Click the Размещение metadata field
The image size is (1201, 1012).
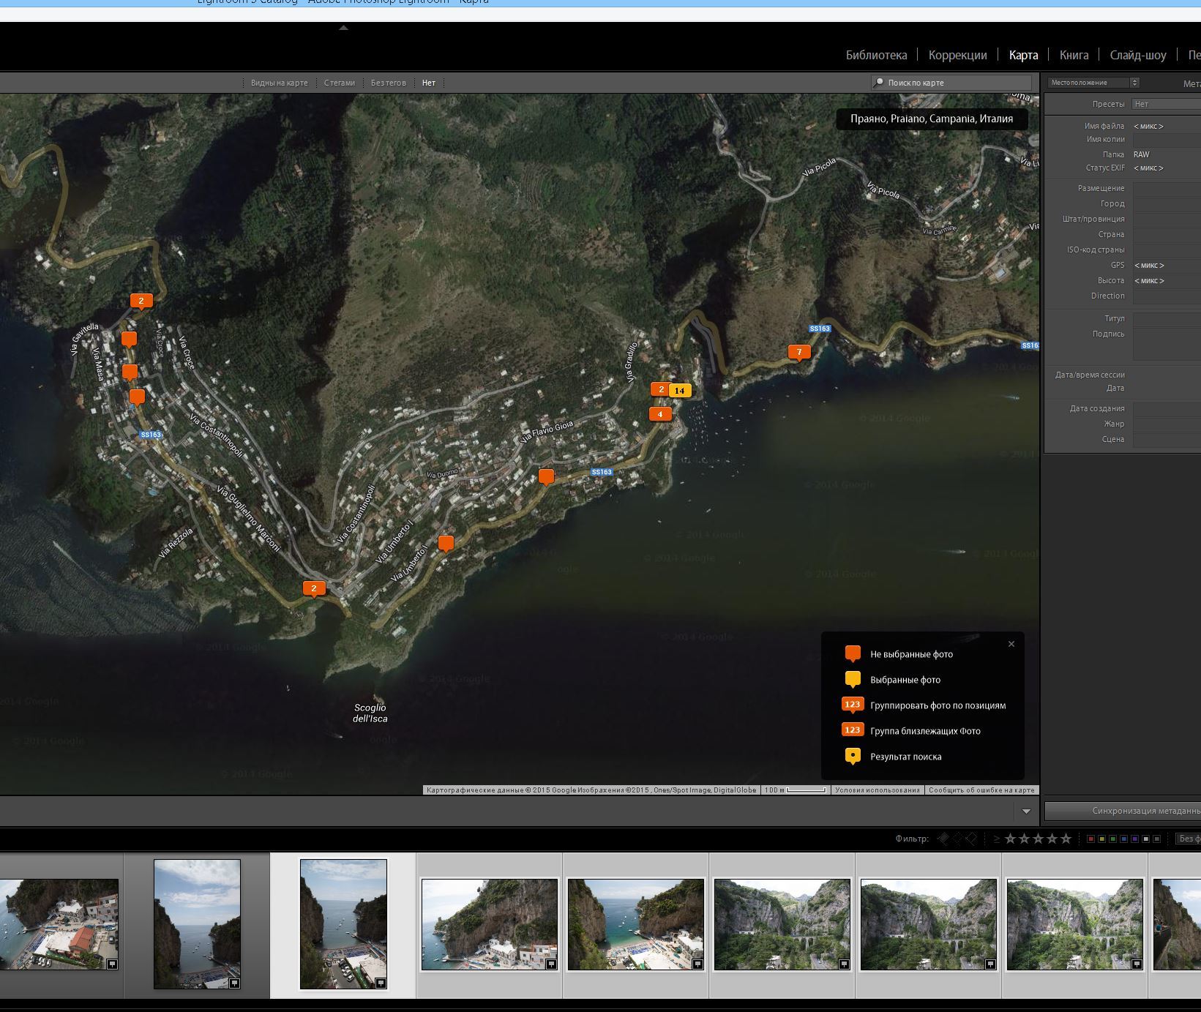[x=1167, y=189]
